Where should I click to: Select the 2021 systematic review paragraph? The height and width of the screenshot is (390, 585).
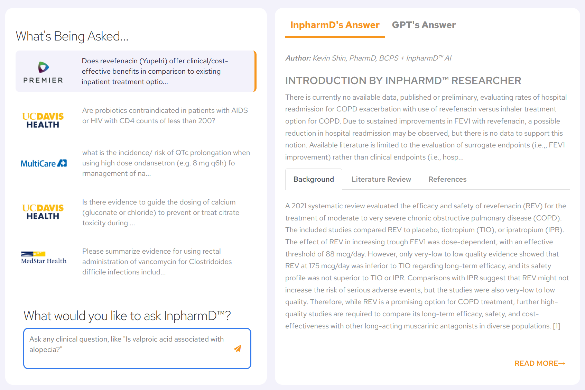(x=427, y=266)
